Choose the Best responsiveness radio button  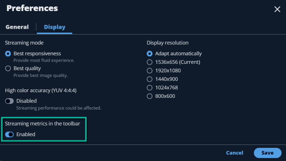coord(8,54)
